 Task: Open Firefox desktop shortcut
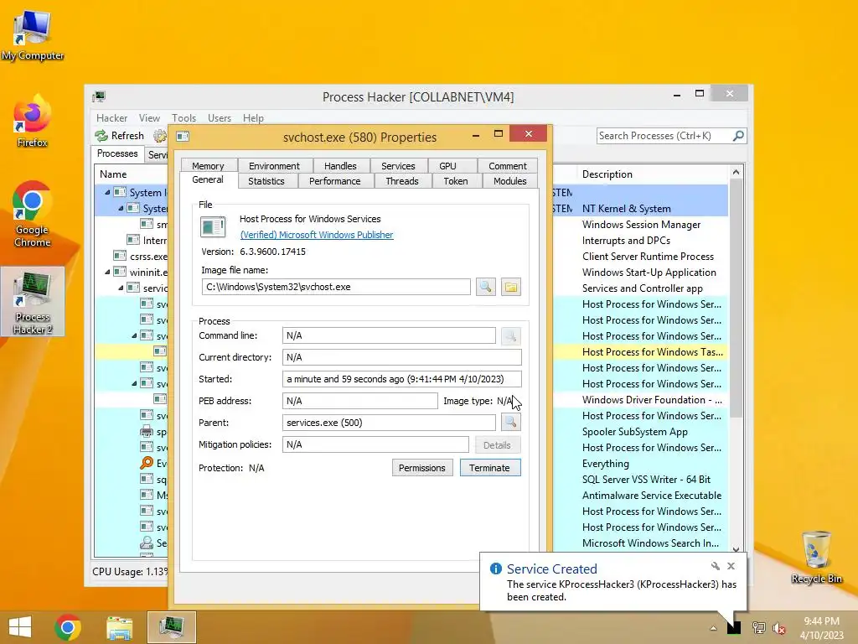point(33,122)
